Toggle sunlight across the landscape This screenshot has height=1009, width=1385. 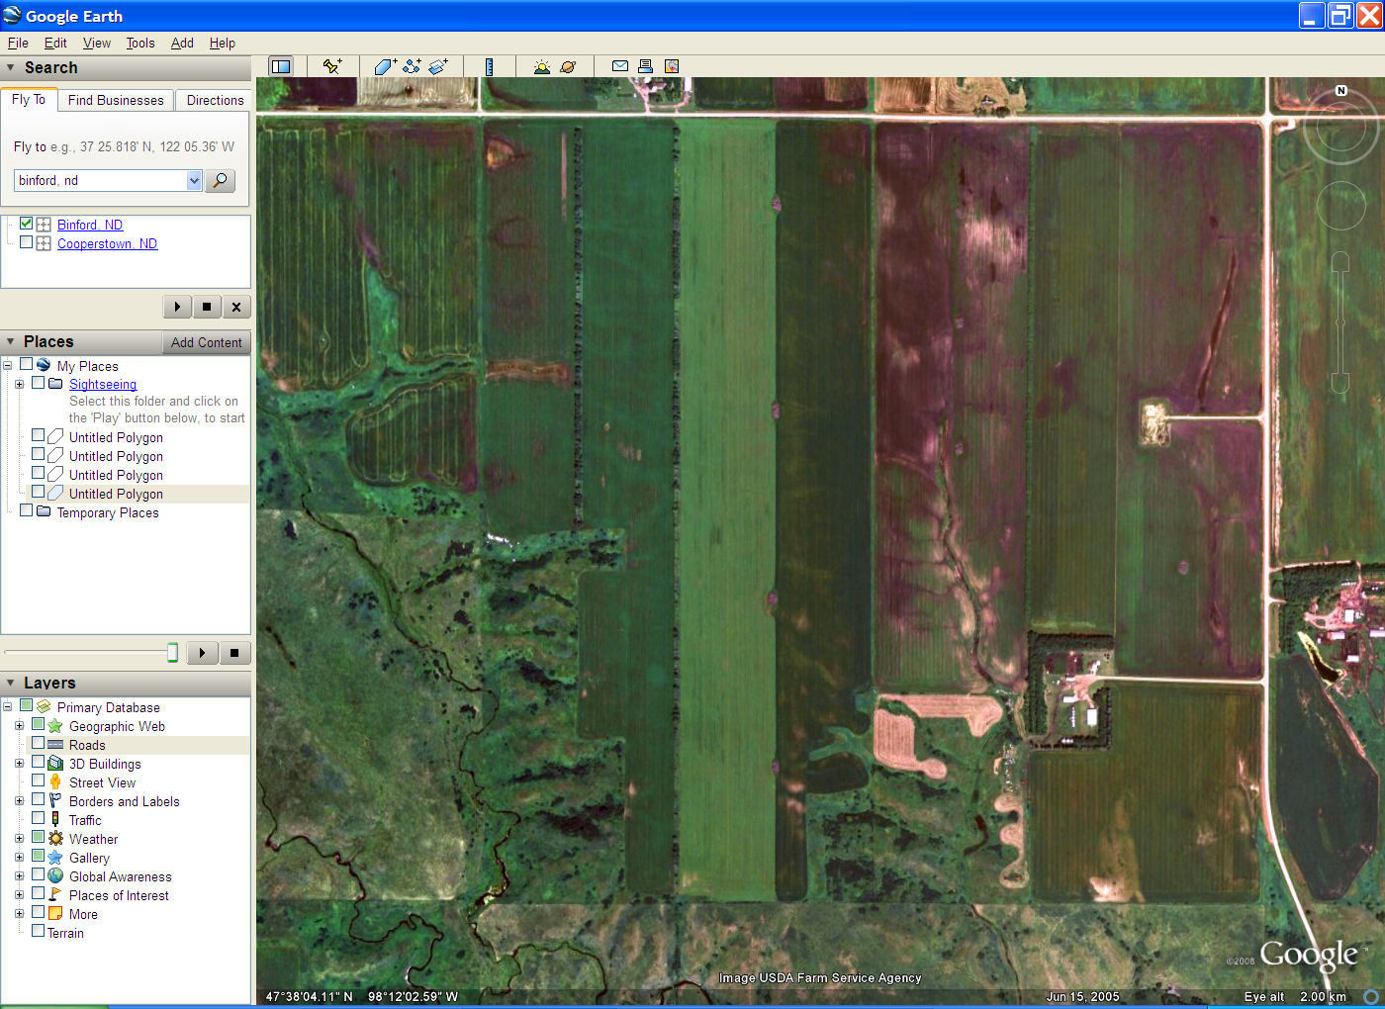(541, 66)
